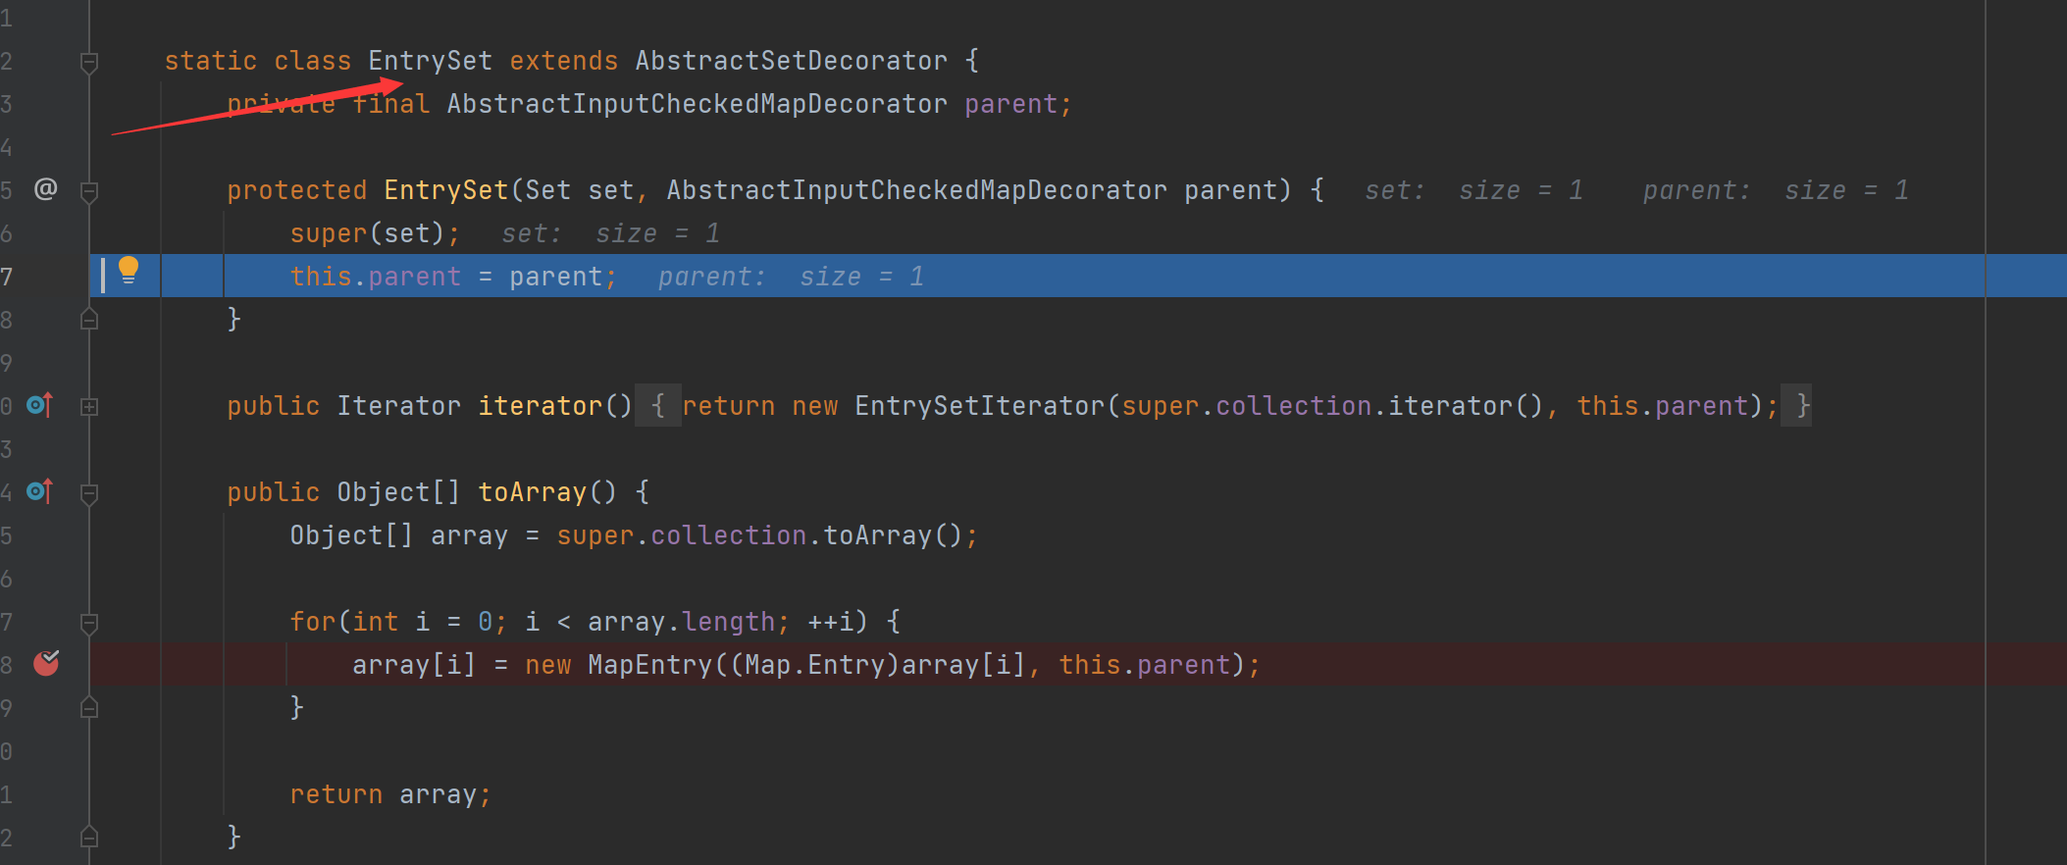Toggle the breakpoint on the MapEntry line
2067x865 pixels.
[x=46, y=664]
